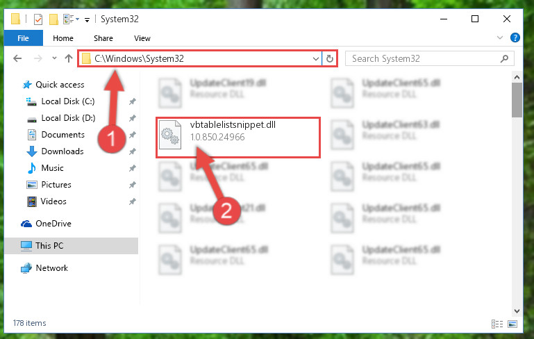
Task: Refresh the System32 folder view
Action: [329, 58]
